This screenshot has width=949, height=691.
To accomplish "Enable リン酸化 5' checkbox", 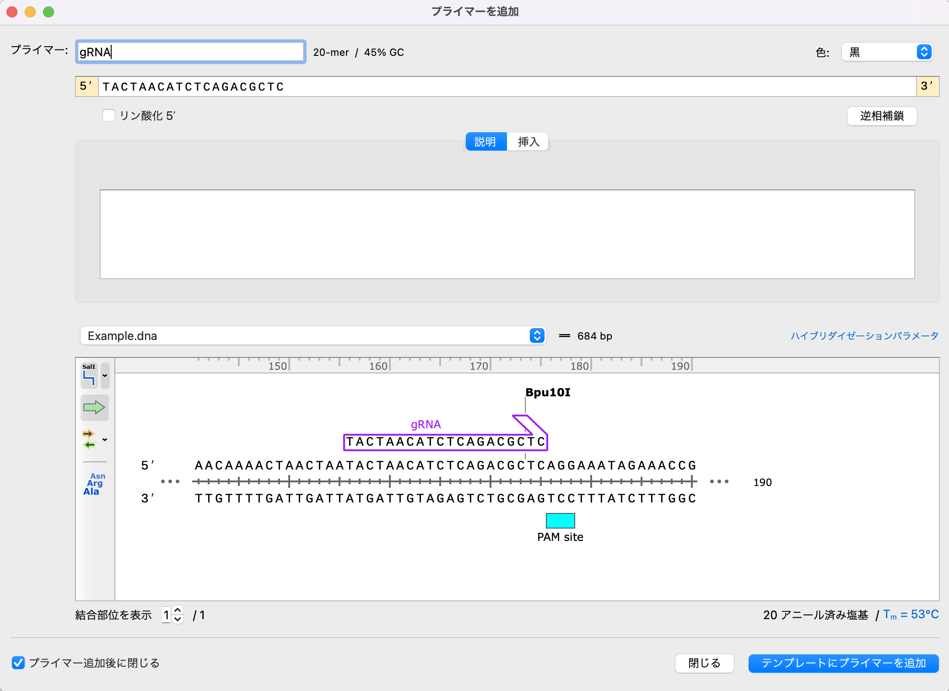I will coord(109,115).
